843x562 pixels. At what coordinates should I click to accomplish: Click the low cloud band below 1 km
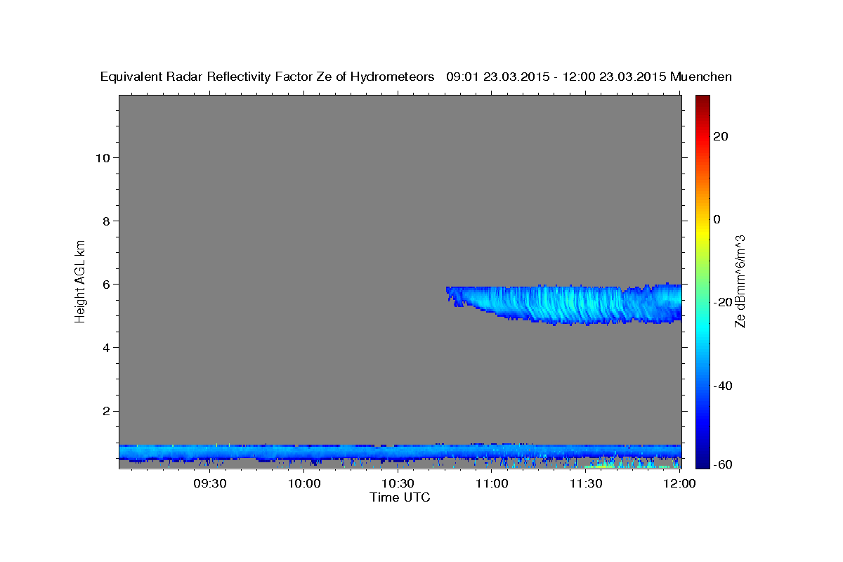point(400,453)
